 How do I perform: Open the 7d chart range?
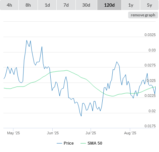point(66,5)
